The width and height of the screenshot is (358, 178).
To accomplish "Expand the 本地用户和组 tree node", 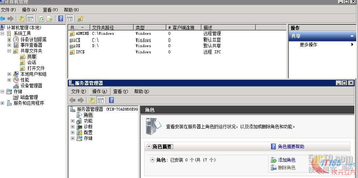I will pyautogui.click(x=9, y=74).
